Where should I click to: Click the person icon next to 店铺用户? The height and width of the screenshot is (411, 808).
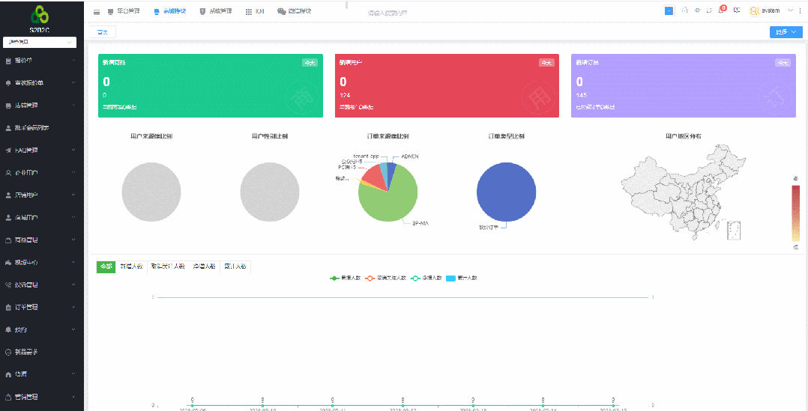[7, 195]
